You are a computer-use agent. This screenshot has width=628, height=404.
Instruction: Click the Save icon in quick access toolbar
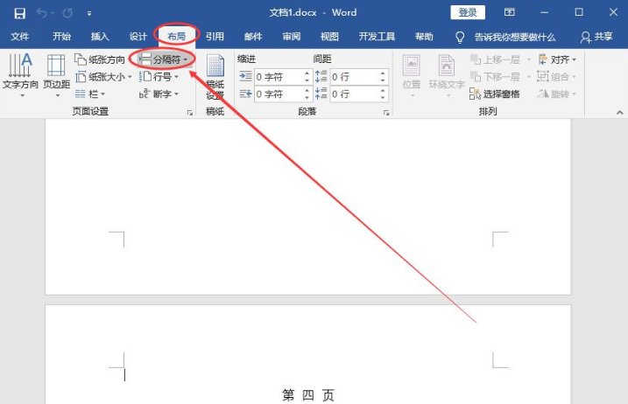point(19,13)
